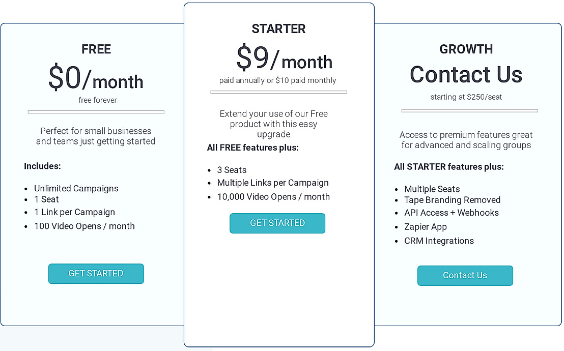Click '100 Video Opens / month' item
The width and height of the screenshot is (564, 351).
point(84,226)
